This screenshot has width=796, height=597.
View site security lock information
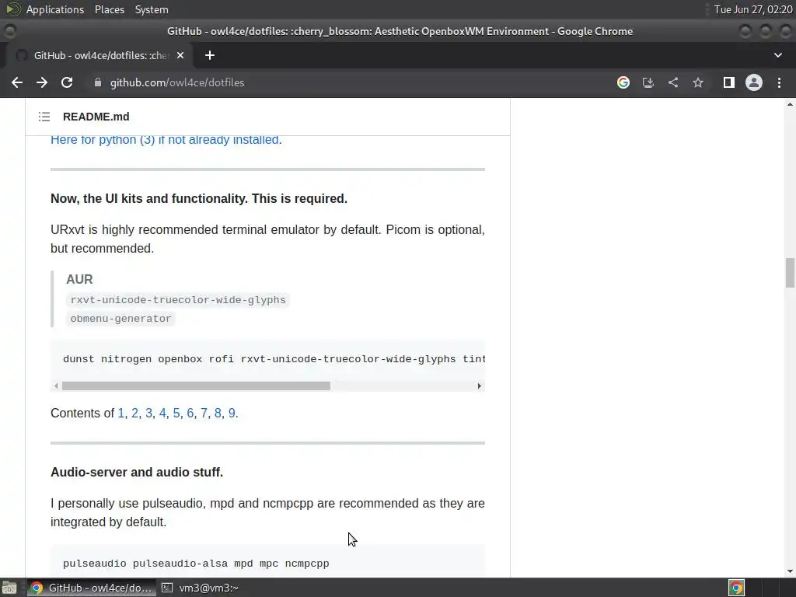pos(97,82)
